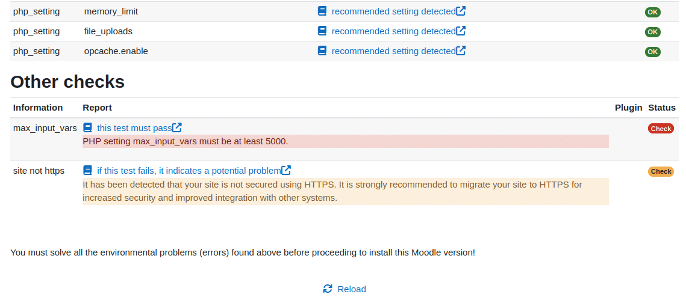Click book icon in file_uploads row
Image resolution: width=686 pixels, height=303 pixels.
click(x=322, y=31)
